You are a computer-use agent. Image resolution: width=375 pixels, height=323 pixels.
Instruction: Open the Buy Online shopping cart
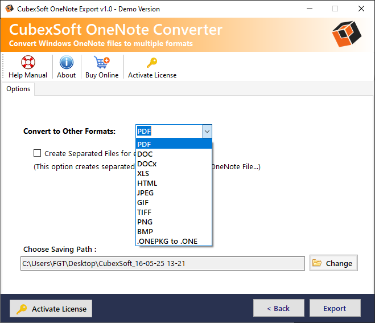[102, 63]
